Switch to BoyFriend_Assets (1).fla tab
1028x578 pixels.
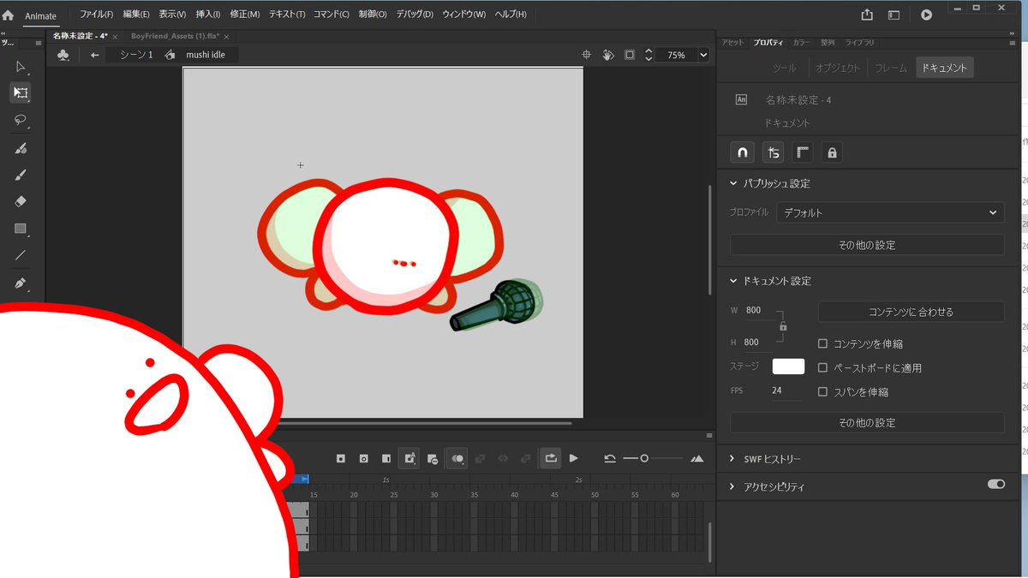(175, 36)
